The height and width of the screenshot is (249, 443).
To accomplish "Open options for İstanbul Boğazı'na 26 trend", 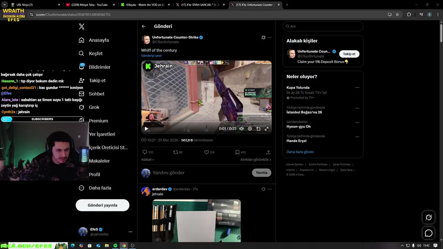I will click(x=357, y=108).
